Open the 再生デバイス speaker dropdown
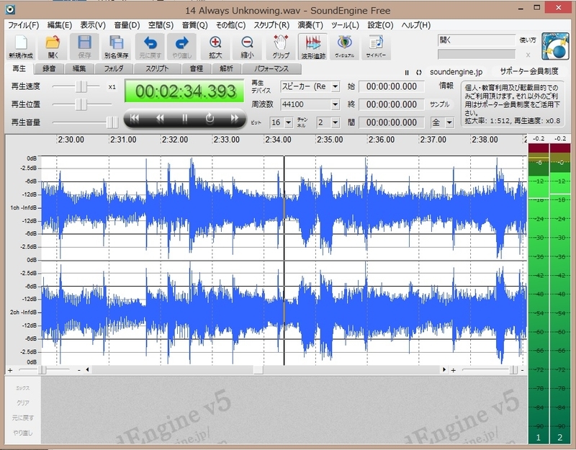Screen dimensions: 576x450 (x=335, y=86)
